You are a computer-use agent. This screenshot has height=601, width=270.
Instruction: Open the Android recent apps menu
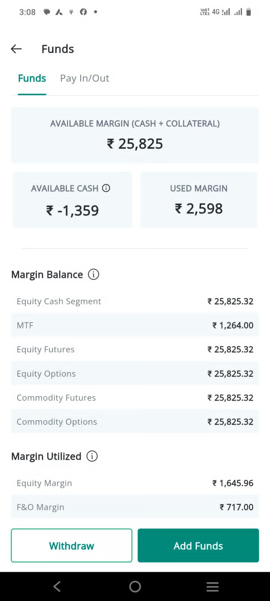[212, 587]
